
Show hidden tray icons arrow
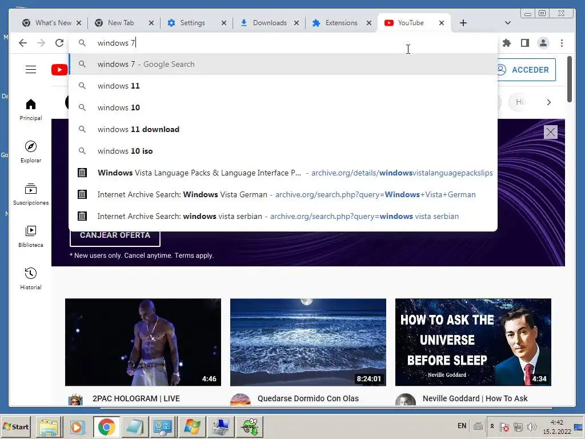(492, 426)
